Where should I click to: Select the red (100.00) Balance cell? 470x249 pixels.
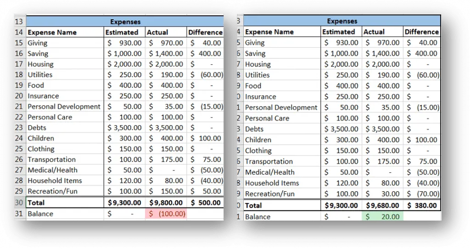pos(166,214)
